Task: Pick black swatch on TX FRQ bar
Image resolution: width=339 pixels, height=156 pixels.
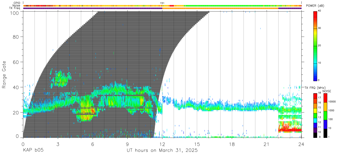Action: (x=315, y=135)
